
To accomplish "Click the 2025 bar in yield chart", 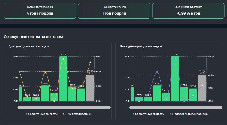I will tap(72, 94).
